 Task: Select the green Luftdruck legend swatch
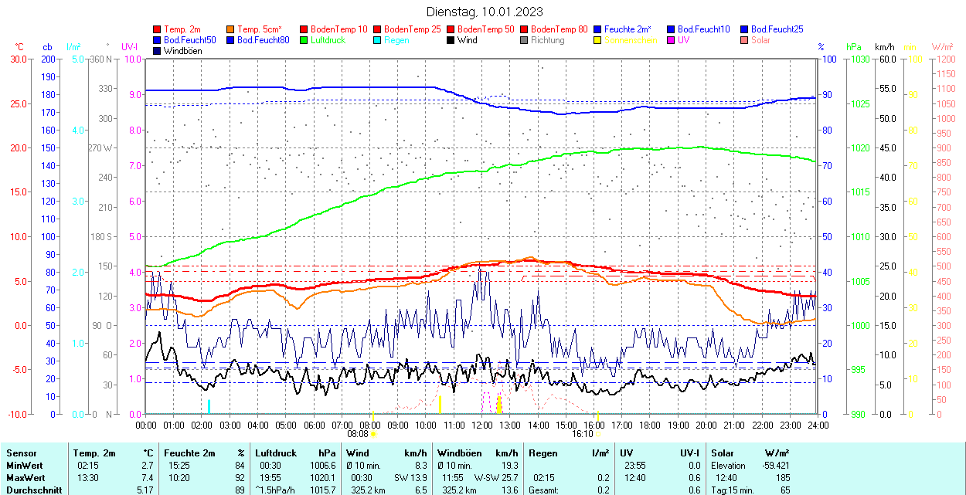(x=304, y=40)
